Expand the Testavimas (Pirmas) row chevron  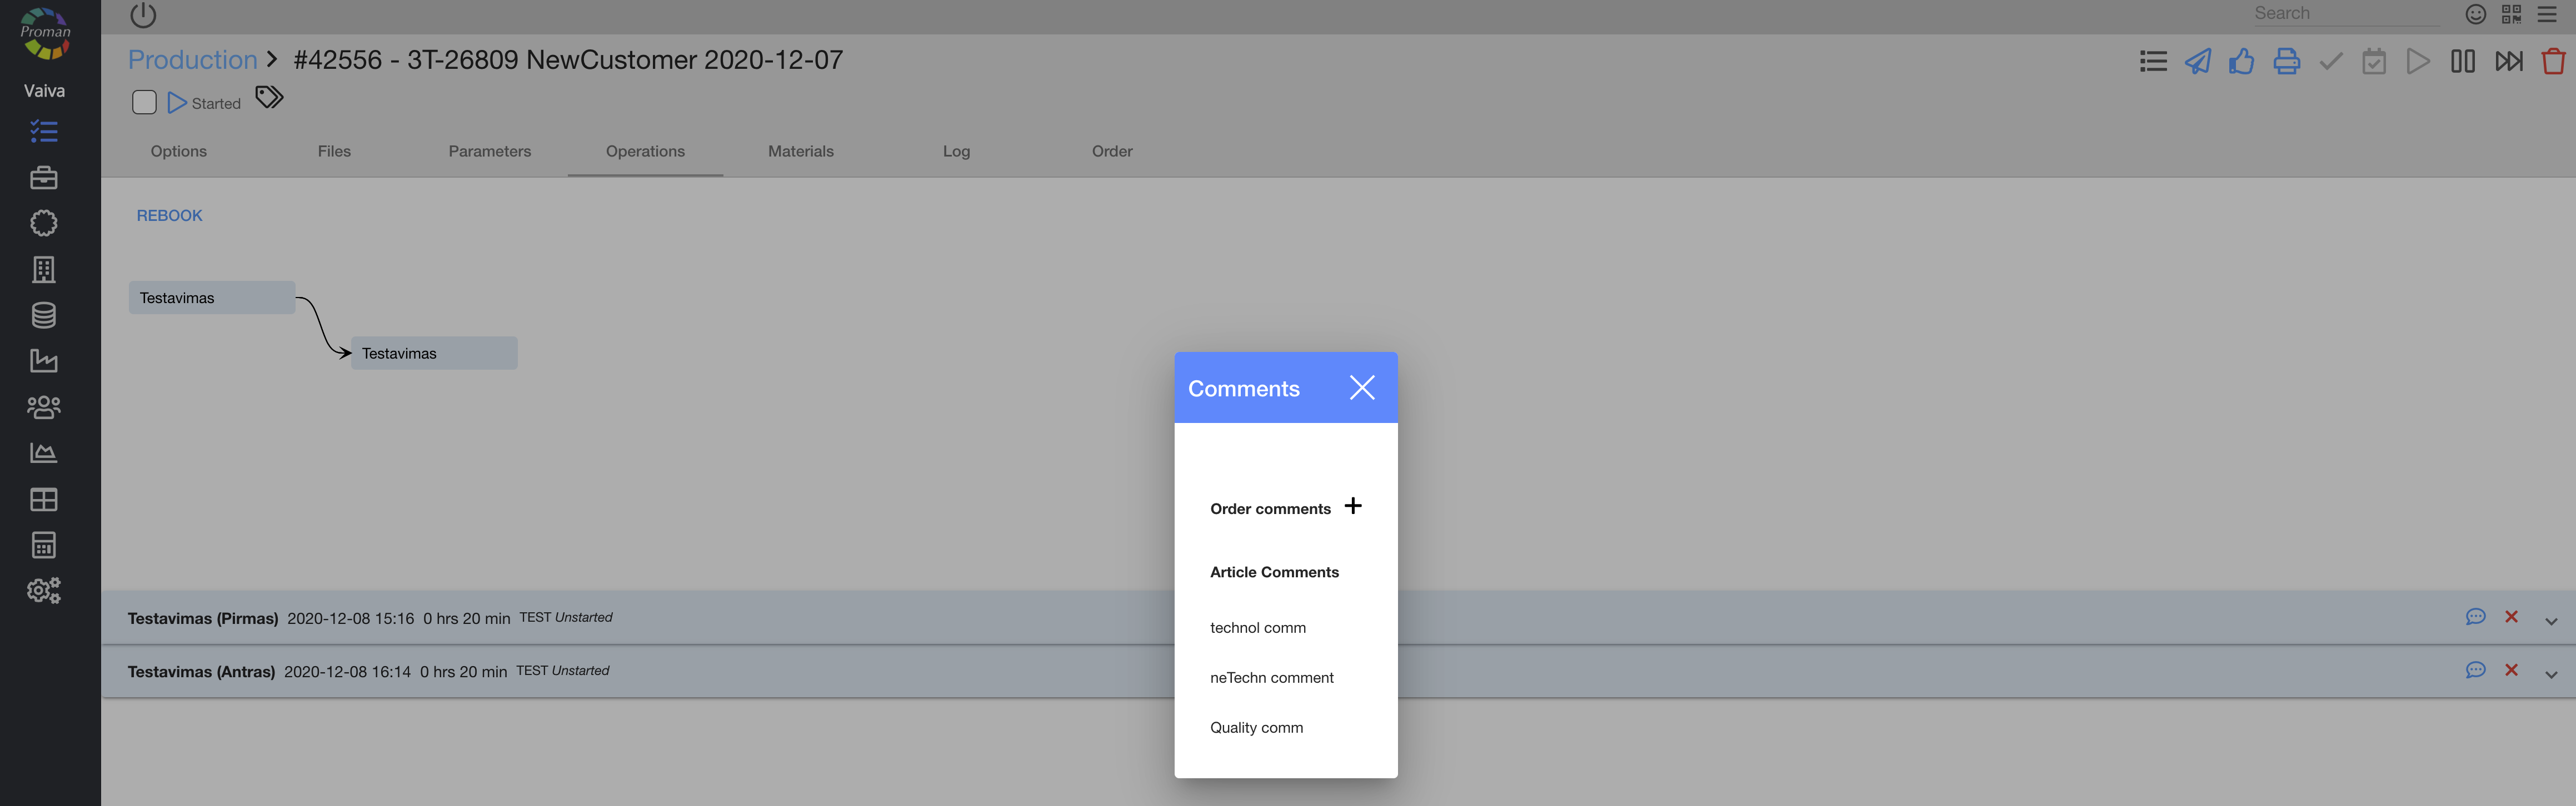(x=2551, y=621)
